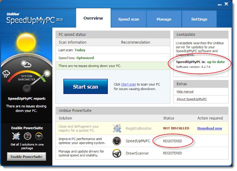Click 'Improve PC performance' description
This screenshot has height=171, width=237.
(82, 141)
